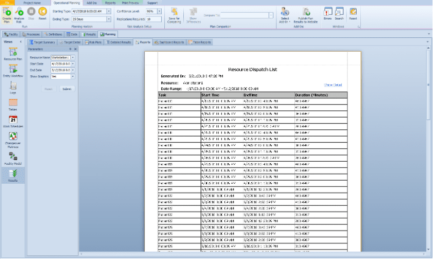Viewport: 433px width, 259px height.
Task: Collapse the Views sidebar arrow
Action: (x=20, y=41)
